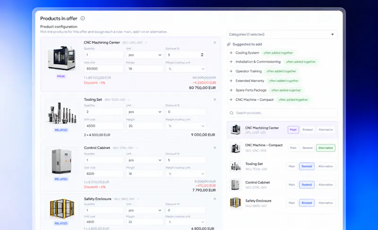Click CNC Machine – Compact thumbnail in list
Image resolution: width=378 pixels, height=230 pixels.
(235, 148)
